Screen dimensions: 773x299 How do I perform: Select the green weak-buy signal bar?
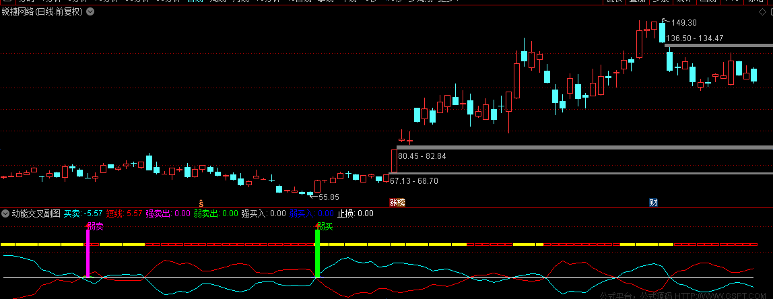(318, 253)
